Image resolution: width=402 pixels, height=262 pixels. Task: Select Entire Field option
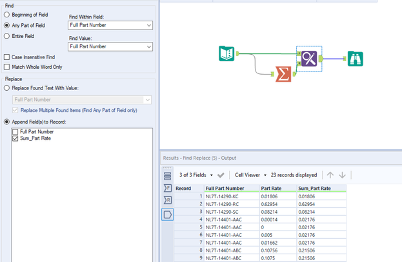[x=7, y=36]
